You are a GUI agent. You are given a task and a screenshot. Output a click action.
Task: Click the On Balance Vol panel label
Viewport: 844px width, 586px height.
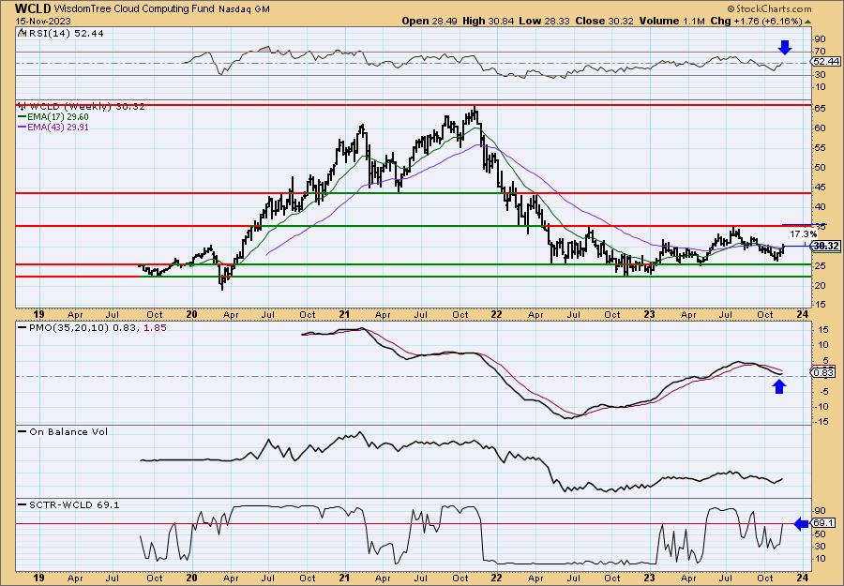click(68, 431)
